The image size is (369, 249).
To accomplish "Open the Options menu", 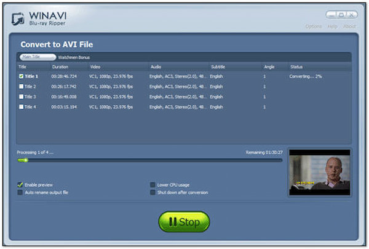I will coord(313,26).
